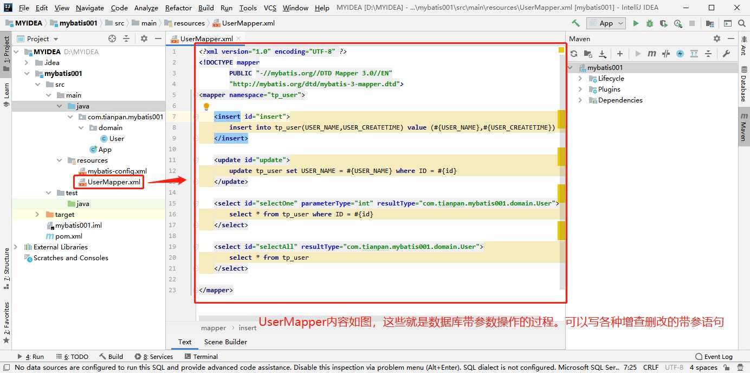Viewport: 750px width, 373px height.
Task: Open the App run configuration dropdown
Action: coord(606,23)
